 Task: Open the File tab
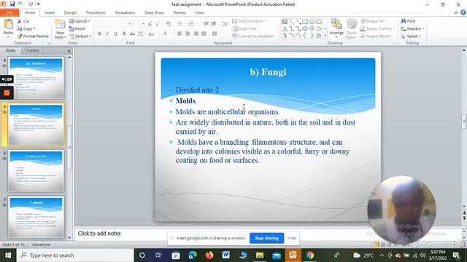(9, 12)
